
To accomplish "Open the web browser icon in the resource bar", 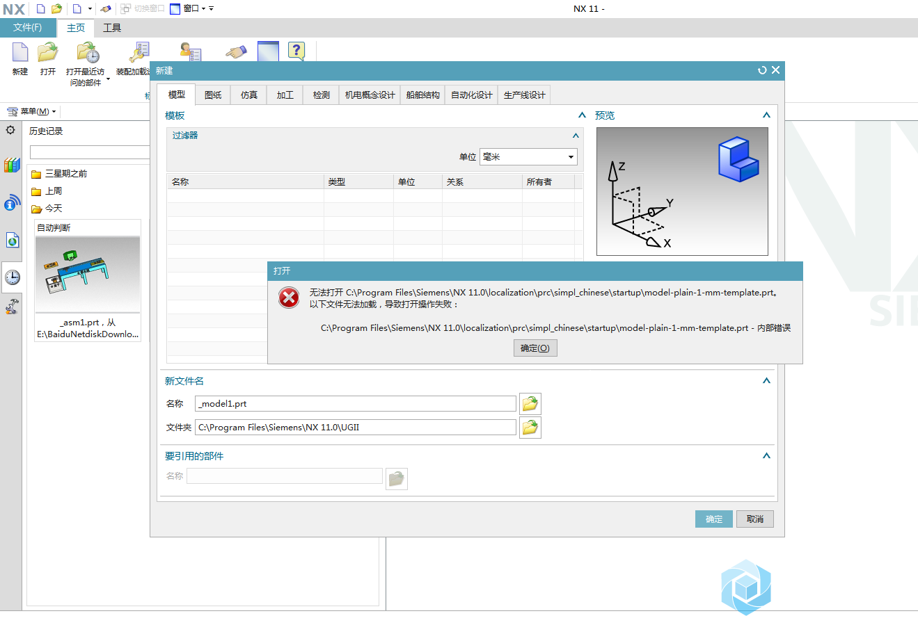I will pyautogui.click(x=12, y=241).
